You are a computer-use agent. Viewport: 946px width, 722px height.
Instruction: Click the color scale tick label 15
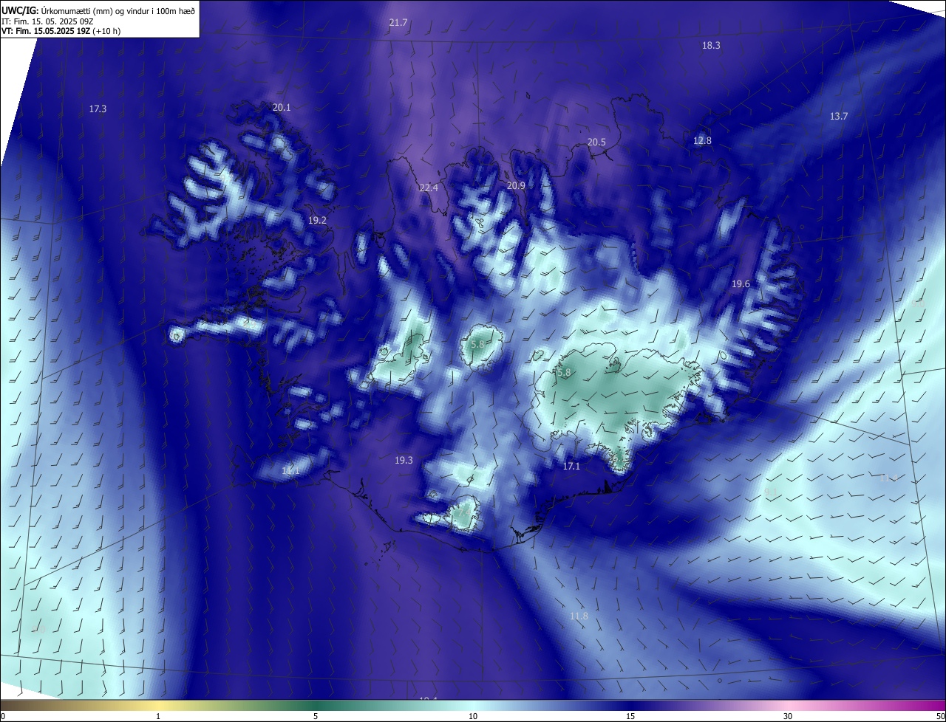[x=630, y=716]
